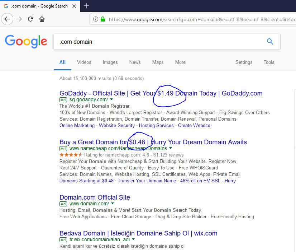The width and height of the screenshot is (296, 252).
Task: Open the browser home page
Action: tap(42, 19)
